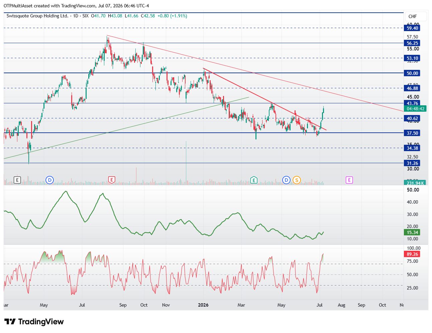Select the 50.00 horizontal level price label
The width and height of the screenshot is (432, 333).
click(412, 73)
